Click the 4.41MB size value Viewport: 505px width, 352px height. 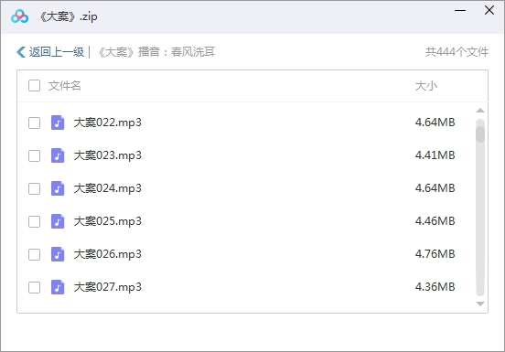coord(435,155)
